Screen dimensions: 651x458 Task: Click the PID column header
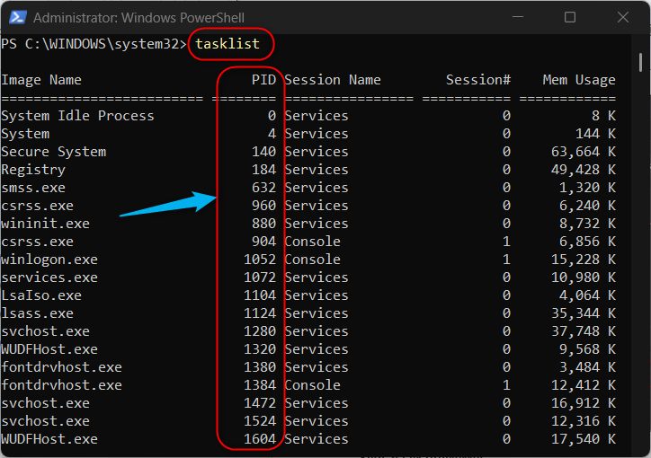[263, 80]
